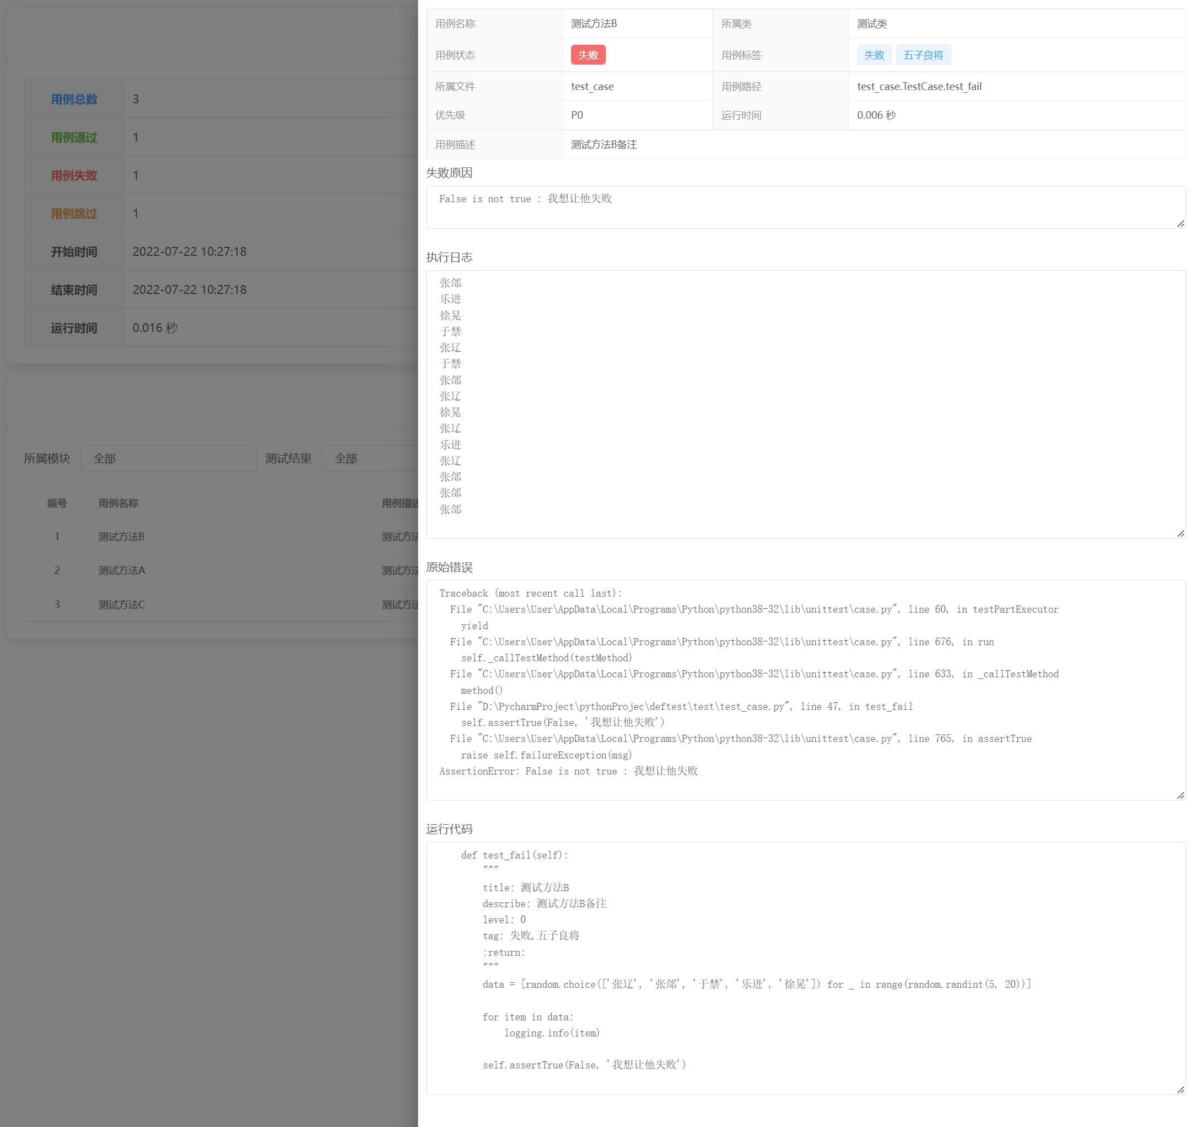Viewport: 1194px width, 1127px height.
Task: Click the 用例名称 column header
Action: click(x=118, y=503)
